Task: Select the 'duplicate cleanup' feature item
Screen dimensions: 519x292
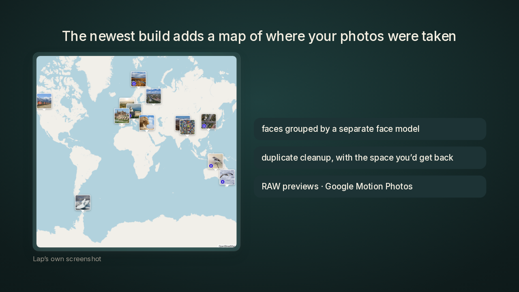Action: point(370,158)
